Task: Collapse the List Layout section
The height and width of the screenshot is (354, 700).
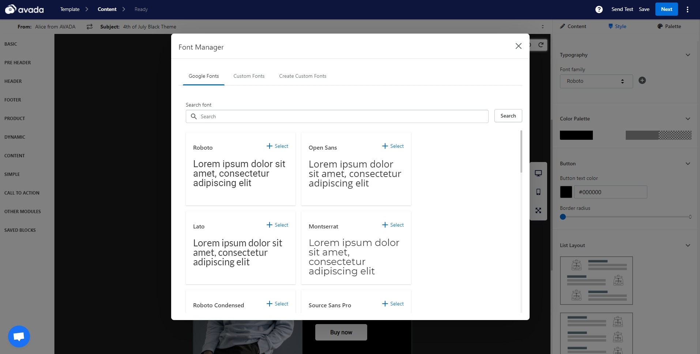Action: pyautogui.click(x=688, y=246)
